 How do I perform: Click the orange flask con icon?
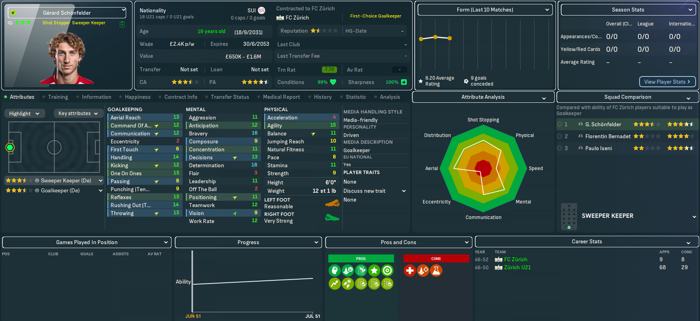tap(436, 271)
